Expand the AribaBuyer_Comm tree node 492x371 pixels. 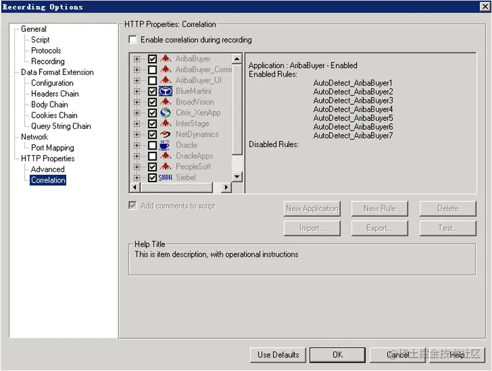click(x=137, y=70)
